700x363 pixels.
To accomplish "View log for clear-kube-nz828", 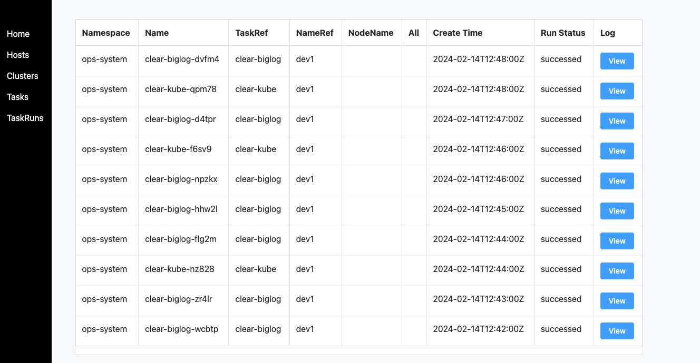I will (x=617, y=271).
